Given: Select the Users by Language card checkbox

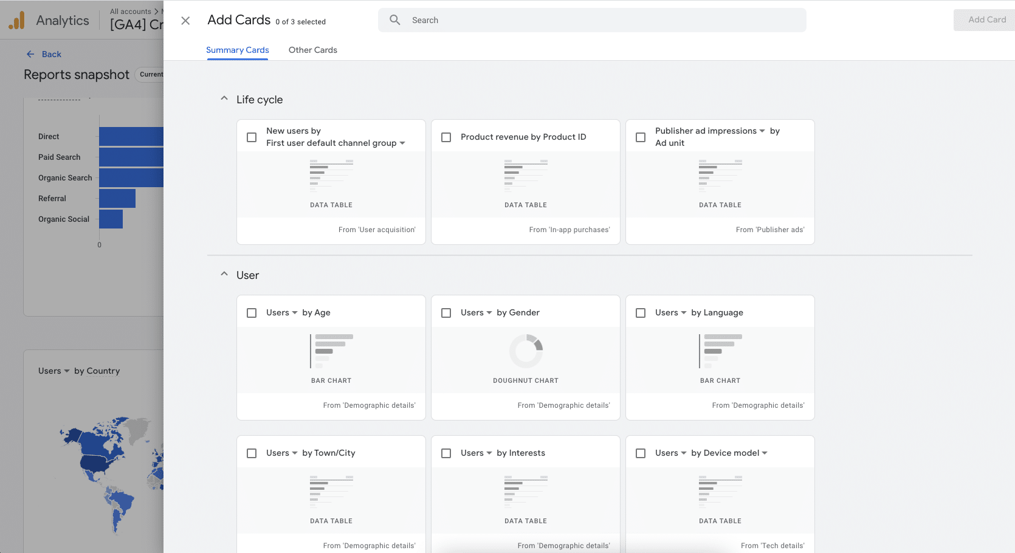Looking at the screenshot, I should [641, 313].
